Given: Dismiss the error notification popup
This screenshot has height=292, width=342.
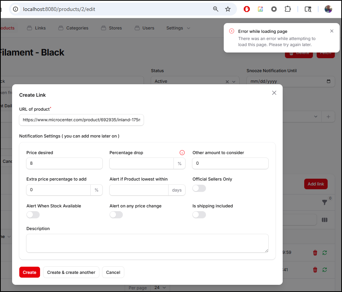Looking at the screenshot, I should [332, 31].
